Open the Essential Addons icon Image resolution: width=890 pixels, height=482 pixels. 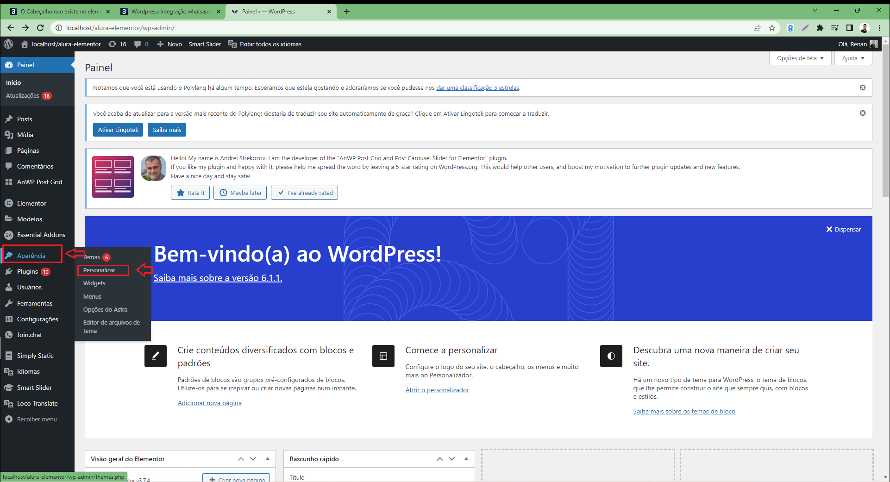9,235
